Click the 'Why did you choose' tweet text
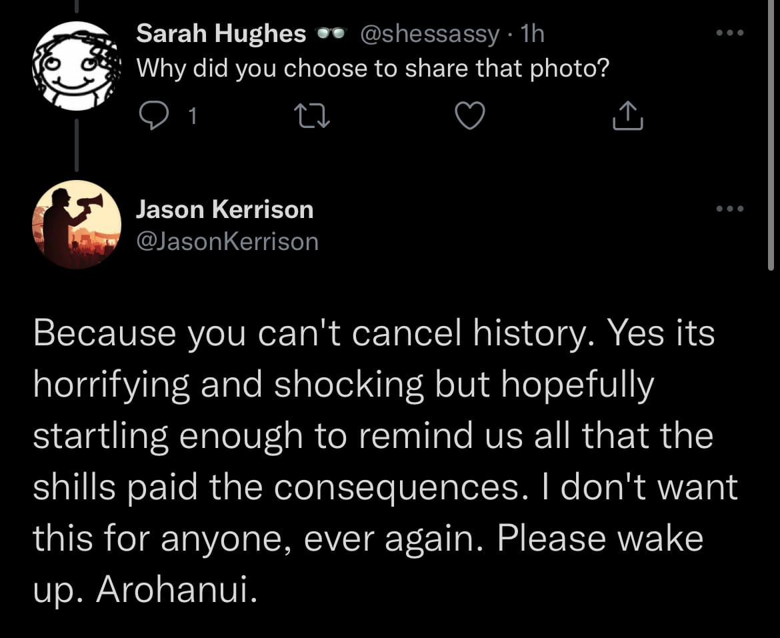780x638 pixels. click(x=373, y=68)
